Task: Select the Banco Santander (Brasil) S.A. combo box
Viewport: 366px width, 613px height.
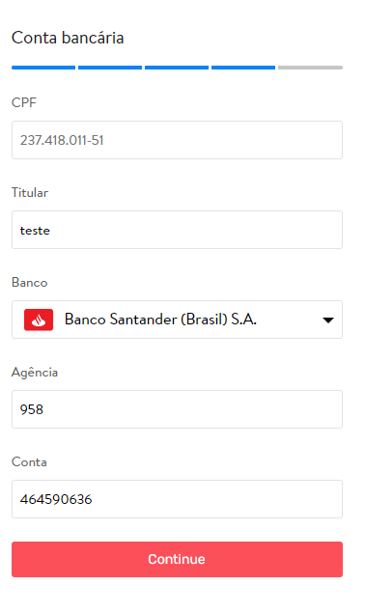Action: (x=177, y=320)
